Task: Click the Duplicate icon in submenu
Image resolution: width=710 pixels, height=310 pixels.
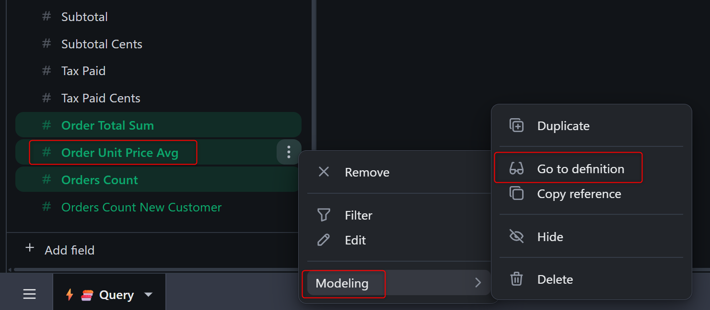Action: click(516, 126)
